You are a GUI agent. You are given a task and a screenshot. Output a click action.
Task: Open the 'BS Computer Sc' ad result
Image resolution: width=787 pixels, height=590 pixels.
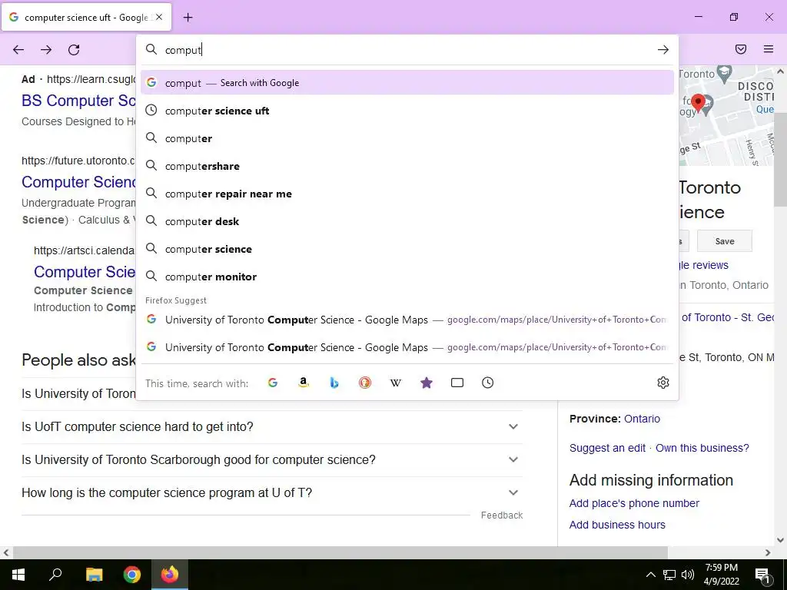tap(79, 101)
